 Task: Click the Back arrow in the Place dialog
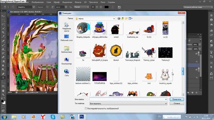click(x=119, y=18)
